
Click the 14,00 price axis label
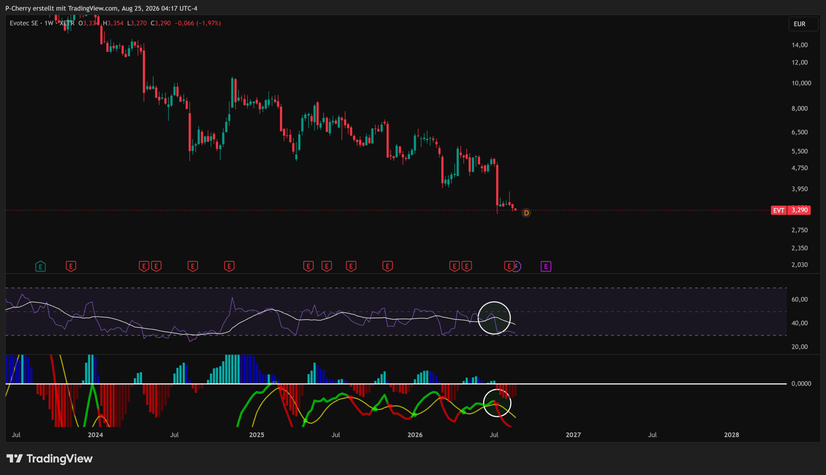800,45
